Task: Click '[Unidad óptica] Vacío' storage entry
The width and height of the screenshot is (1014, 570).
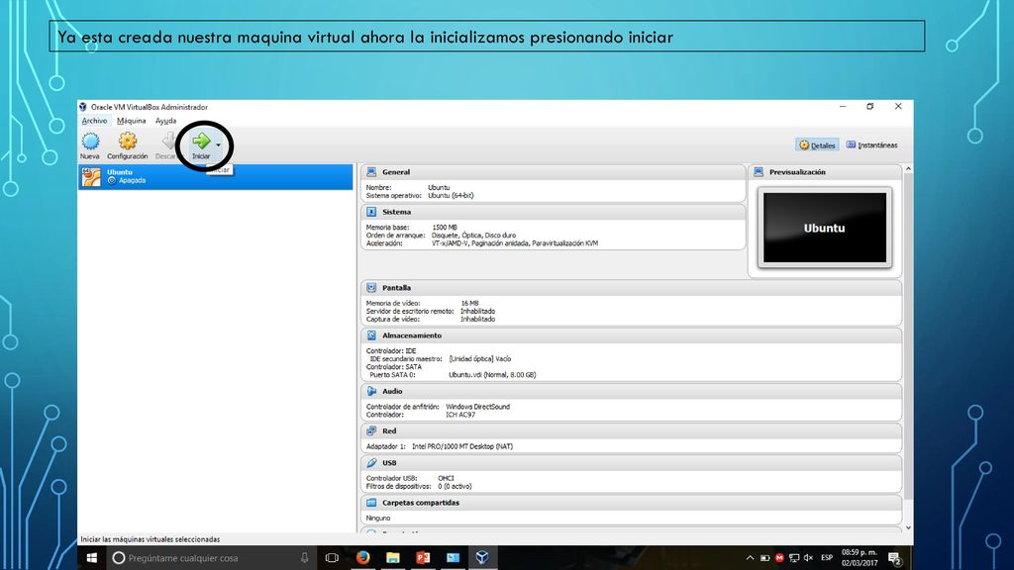Action: click(480, 358)
